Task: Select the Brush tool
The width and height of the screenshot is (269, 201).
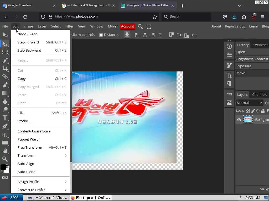Action: point(5,85)
